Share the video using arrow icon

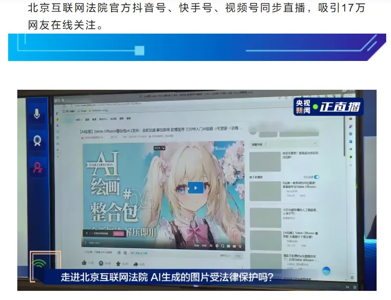point(136,264)
